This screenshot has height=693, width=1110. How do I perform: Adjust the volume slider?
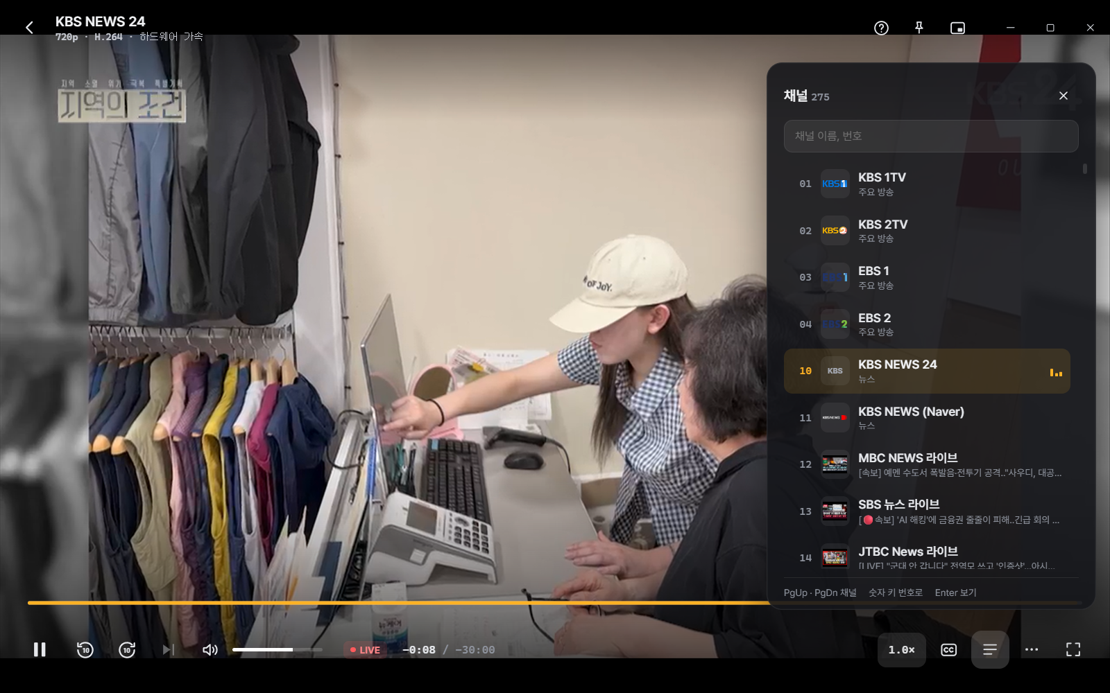[x=277, y=649]
